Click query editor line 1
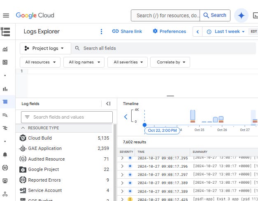 pyautogui.click(x=142, y=71)
